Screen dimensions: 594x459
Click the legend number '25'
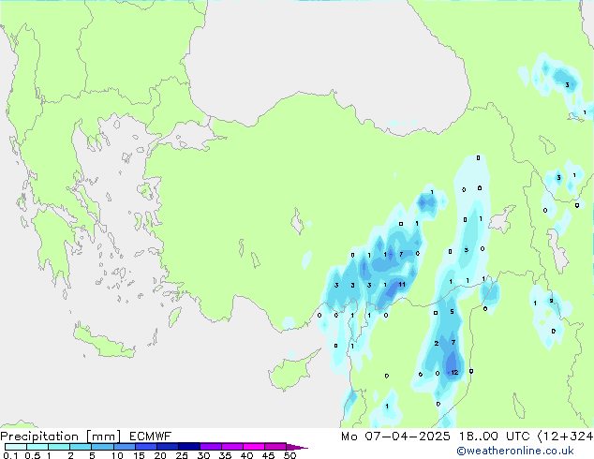coord(182,455)
